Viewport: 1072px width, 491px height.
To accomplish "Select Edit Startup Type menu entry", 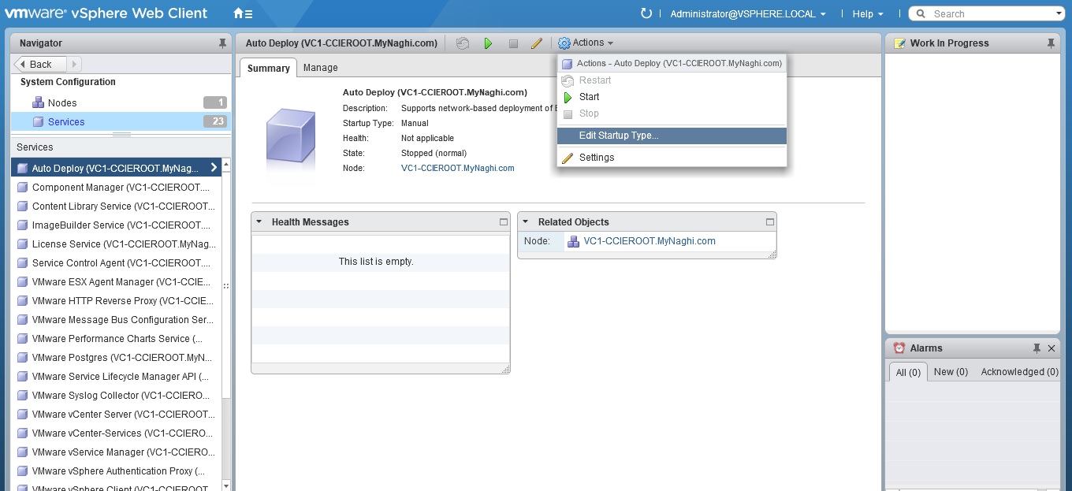I will pyautogui.click(x=618, y=136).
